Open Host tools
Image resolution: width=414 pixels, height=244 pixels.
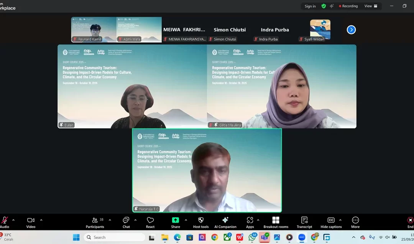click(200, 222)
